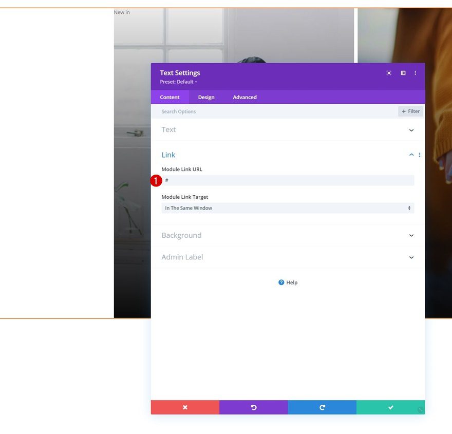Save changes with the green checkmark
Image resolution: width=452 pixels, height=434 pixels.
[390, 407]
